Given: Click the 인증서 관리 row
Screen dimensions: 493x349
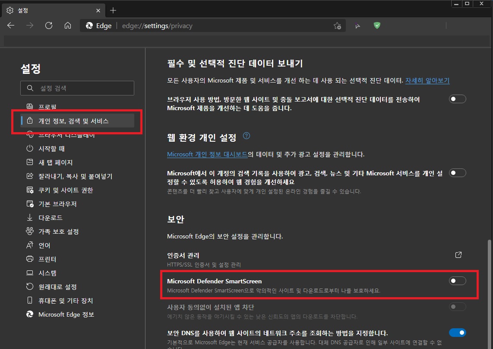Looking at the screenshot, I should [x=316, y=260].
